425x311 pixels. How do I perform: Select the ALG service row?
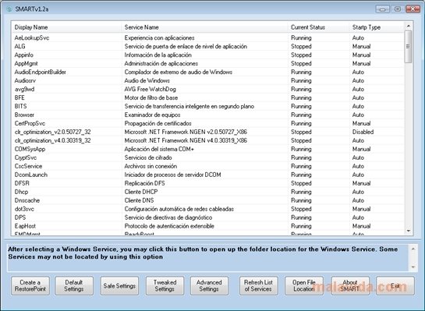click(x=208, y=46)
